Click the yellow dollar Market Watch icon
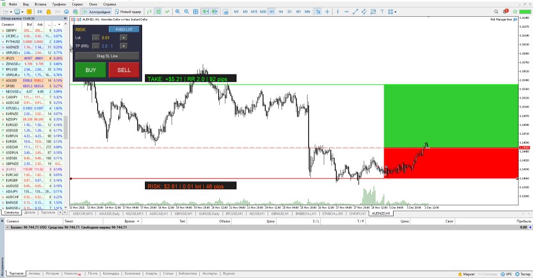533x278 pixels. pos(29,12)
